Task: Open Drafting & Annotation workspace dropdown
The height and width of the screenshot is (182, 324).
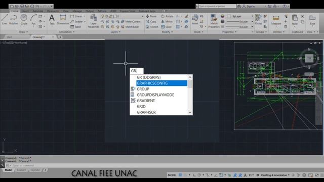Action: [x=275, y=175]
